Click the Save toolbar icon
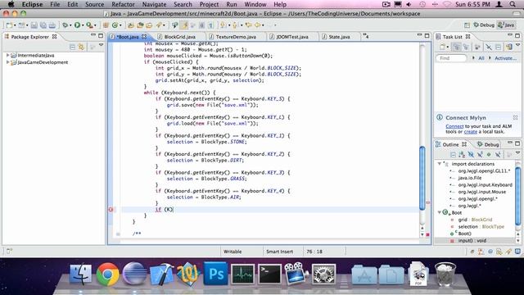The height and width of the screenshot is (295, 524). tap(34, 25)
